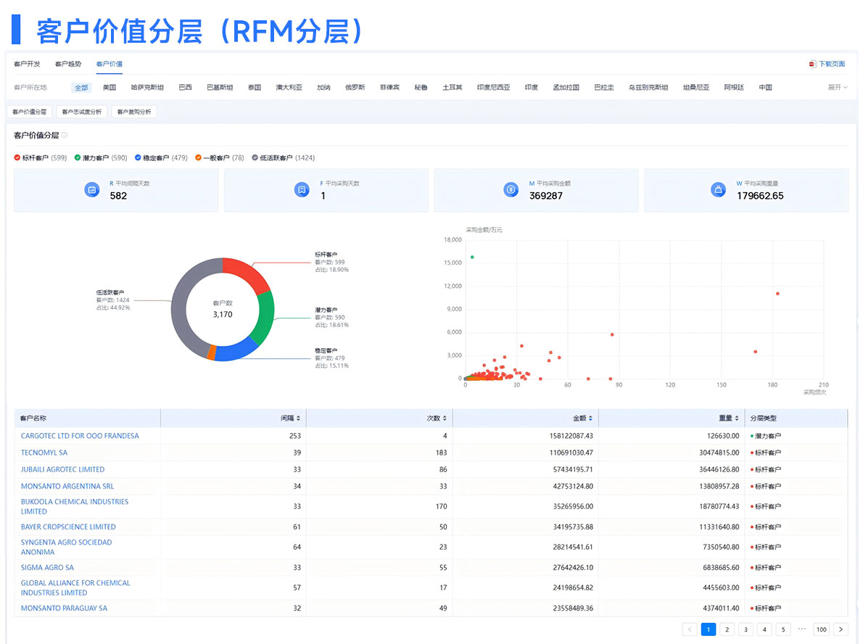Sort table by 重量 column arrows

coord(736,418)
